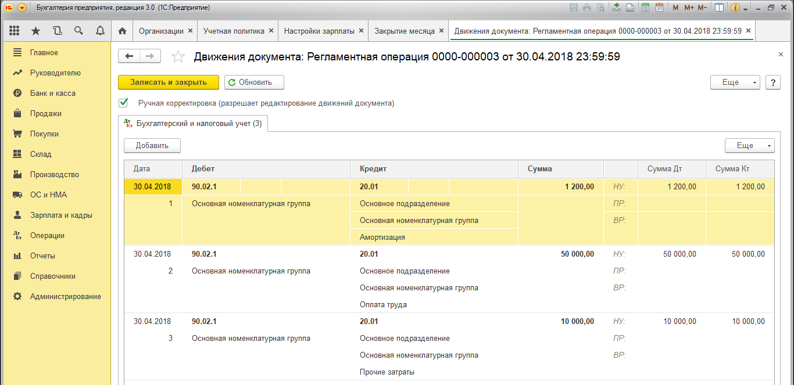Close the form with the X
794x385 pixels.
pyautogui.click(x=781, y=54)
